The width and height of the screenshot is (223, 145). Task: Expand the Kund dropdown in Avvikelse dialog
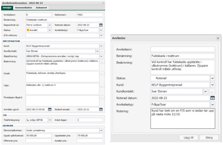(212, 85)
